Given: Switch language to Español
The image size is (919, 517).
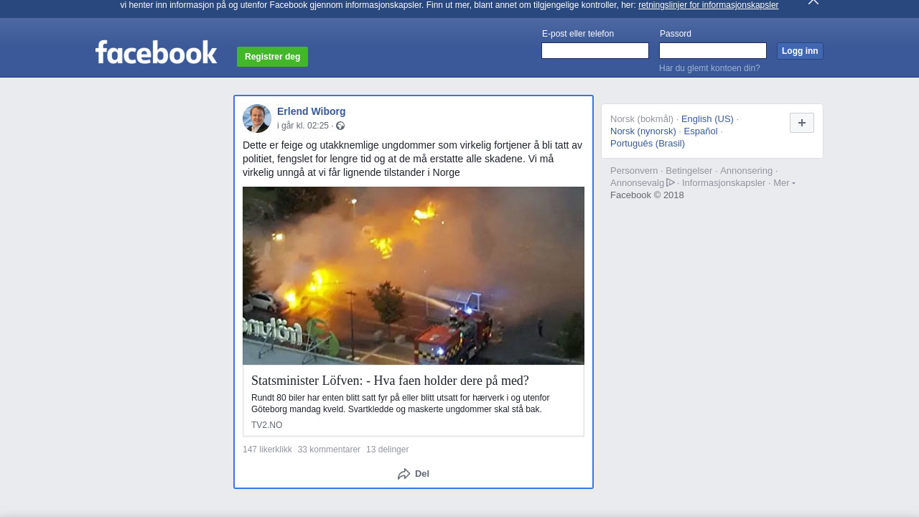Looking at the screenshot, I should pos(701,131).
